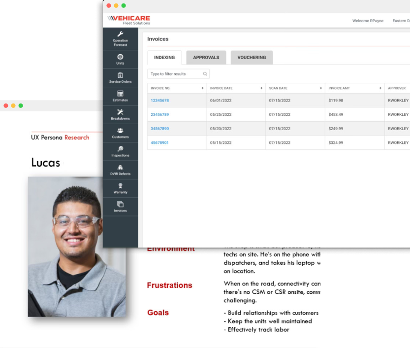
Task: Open Service Orders clipboard icon
Action: point(120,75)
